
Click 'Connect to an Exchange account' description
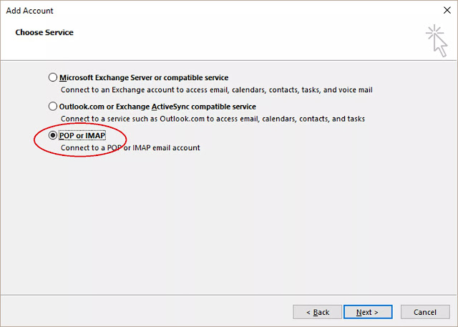pos(216,89)
